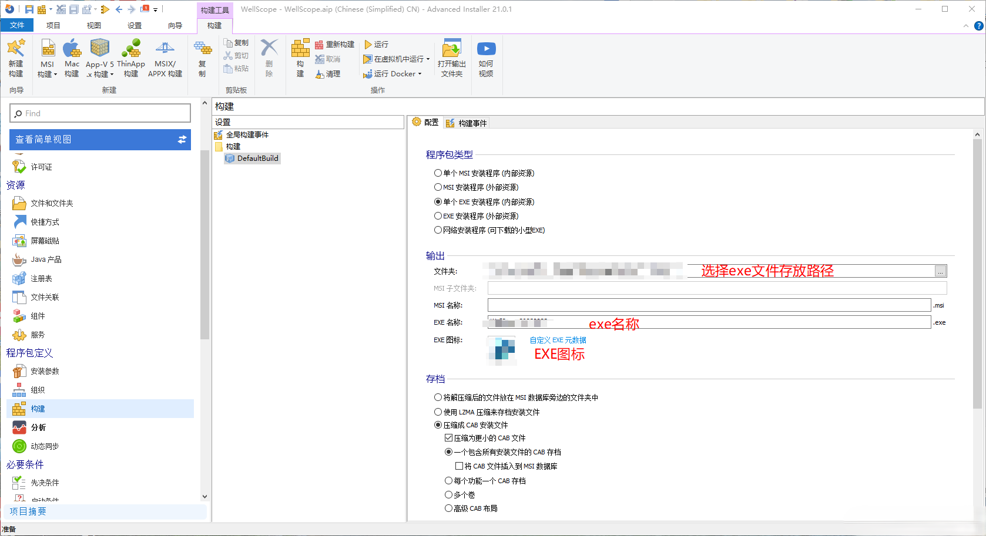
Task: Switch to 设置 ribbon tab
Action: coord(135,25)
